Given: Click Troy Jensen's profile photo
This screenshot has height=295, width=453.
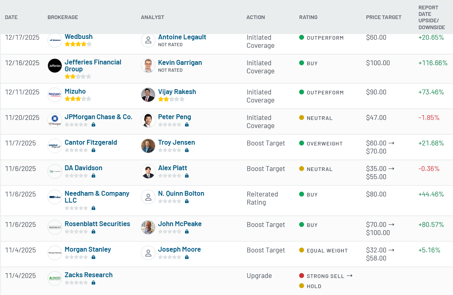Looking at the screenshot, I should pyautogui.click(x=148, y=146).
